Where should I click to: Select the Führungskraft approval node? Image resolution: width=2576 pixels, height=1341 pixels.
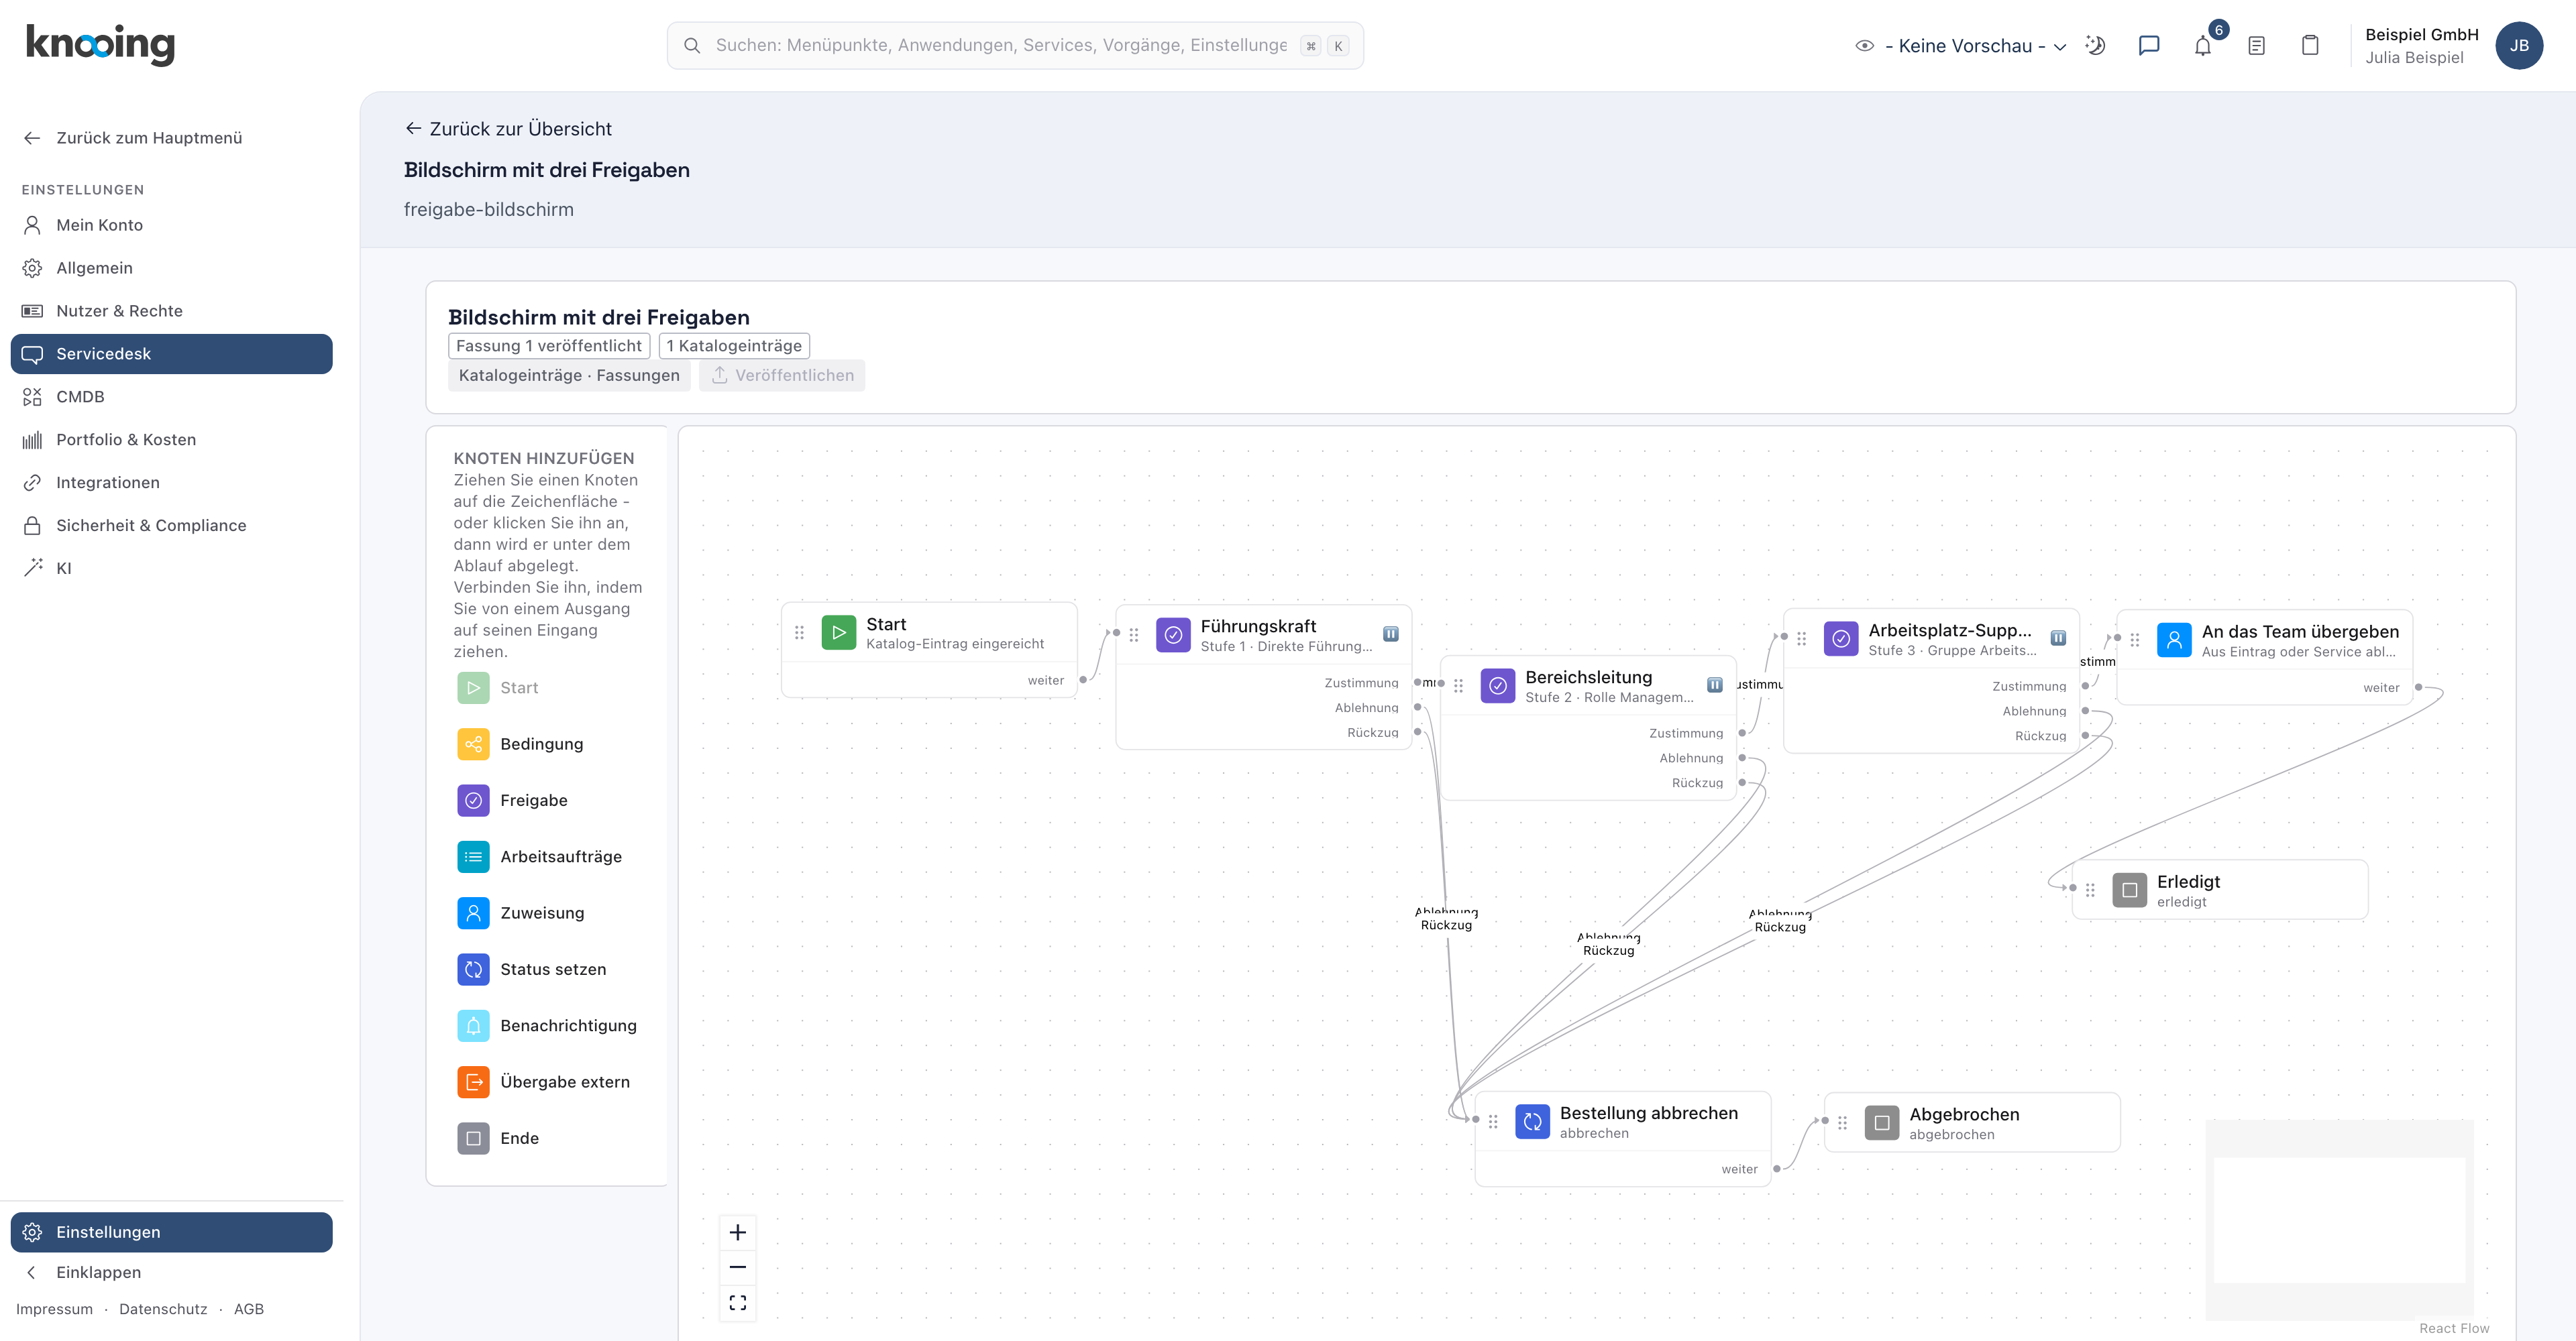pyautogui.click(x=1264, y=677)
